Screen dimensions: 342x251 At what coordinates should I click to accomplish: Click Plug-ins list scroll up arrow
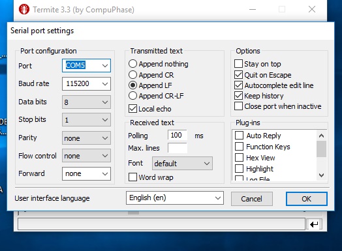pos(321,136)
